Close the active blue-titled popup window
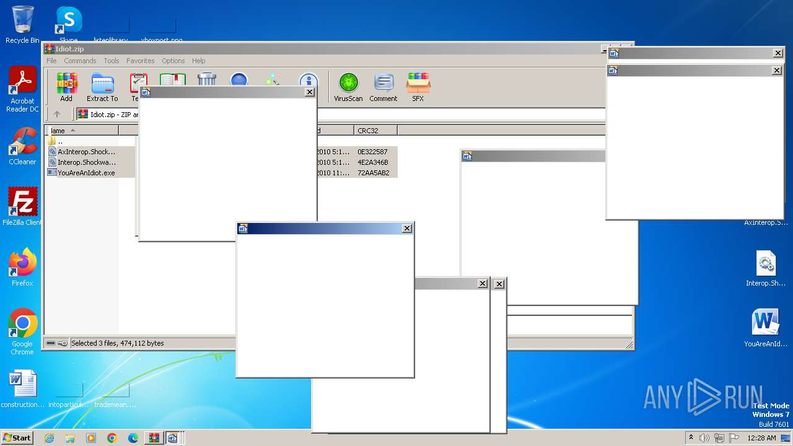The width and height of the screenshot is (793, 446). [407, 229]
